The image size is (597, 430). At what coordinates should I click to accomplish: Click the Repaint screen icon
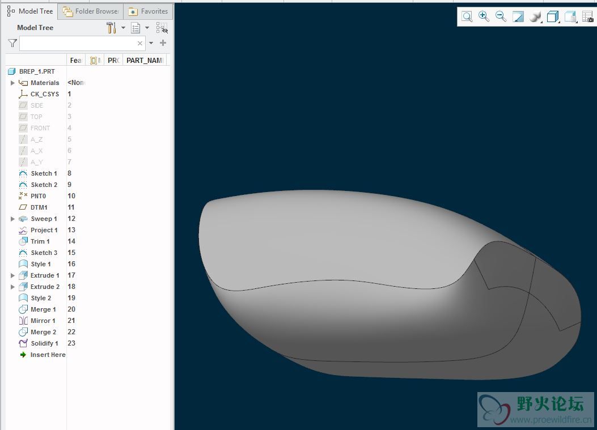coord(518,16)
